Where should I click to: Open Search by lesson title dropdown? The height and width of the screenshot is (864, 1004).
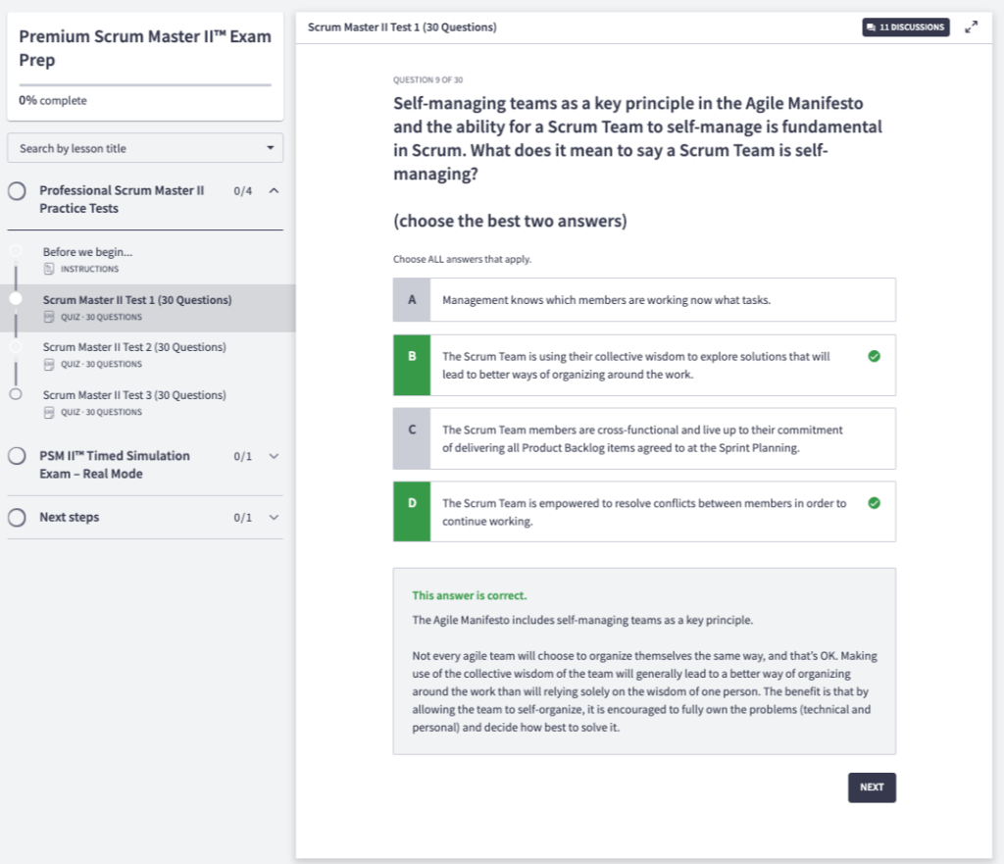[145, 148]
